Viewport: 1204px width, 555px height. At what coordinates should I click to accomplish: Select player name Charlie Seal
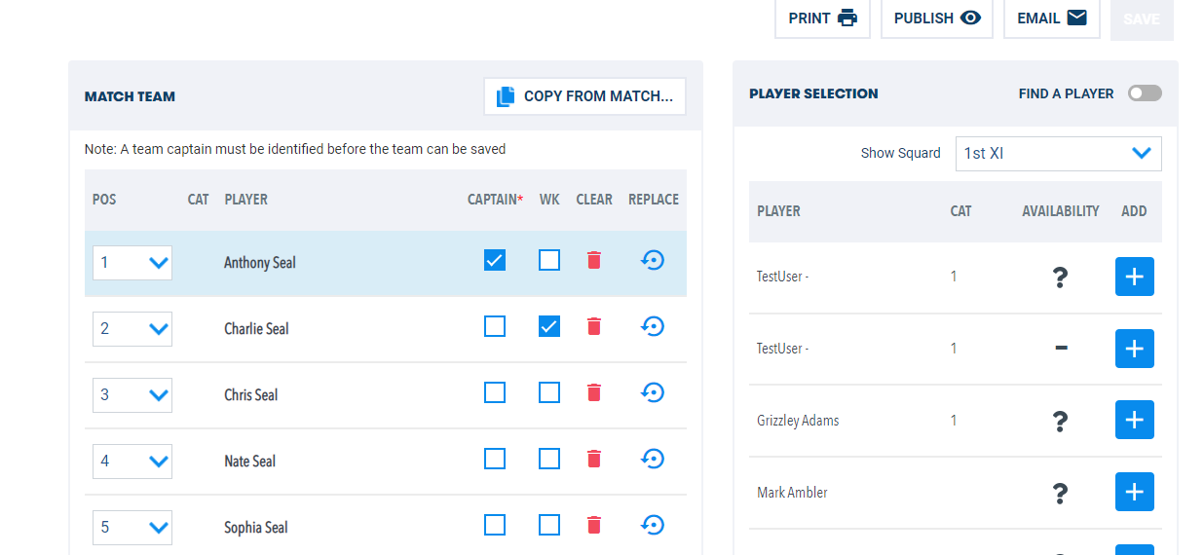256,329
